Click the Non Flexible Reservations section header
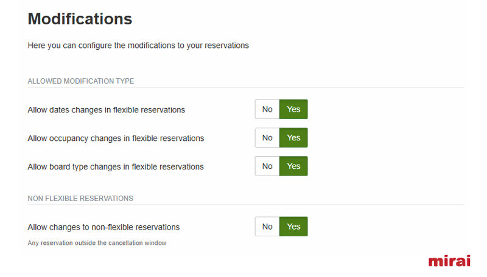 (80, 198)
